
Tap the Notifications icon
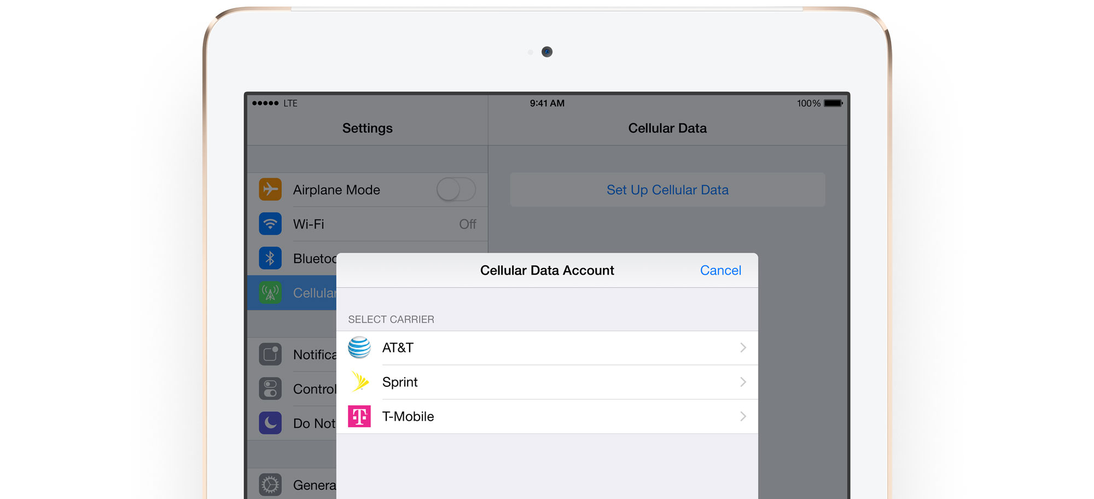click(x=270, y=355)
